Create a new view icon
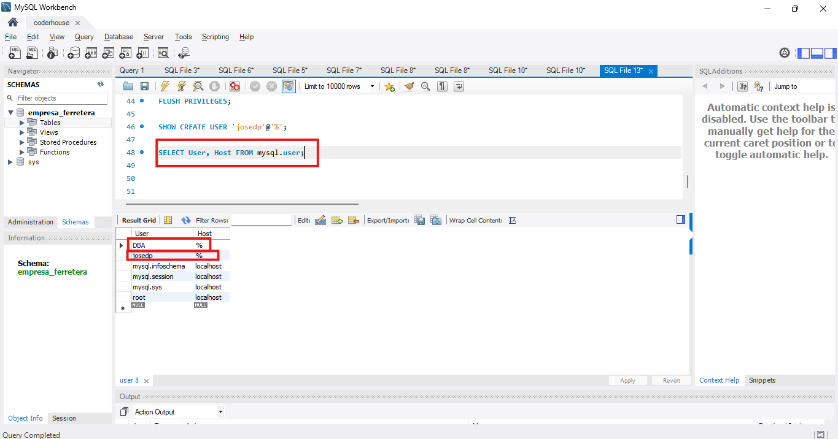 coord(108,53)
